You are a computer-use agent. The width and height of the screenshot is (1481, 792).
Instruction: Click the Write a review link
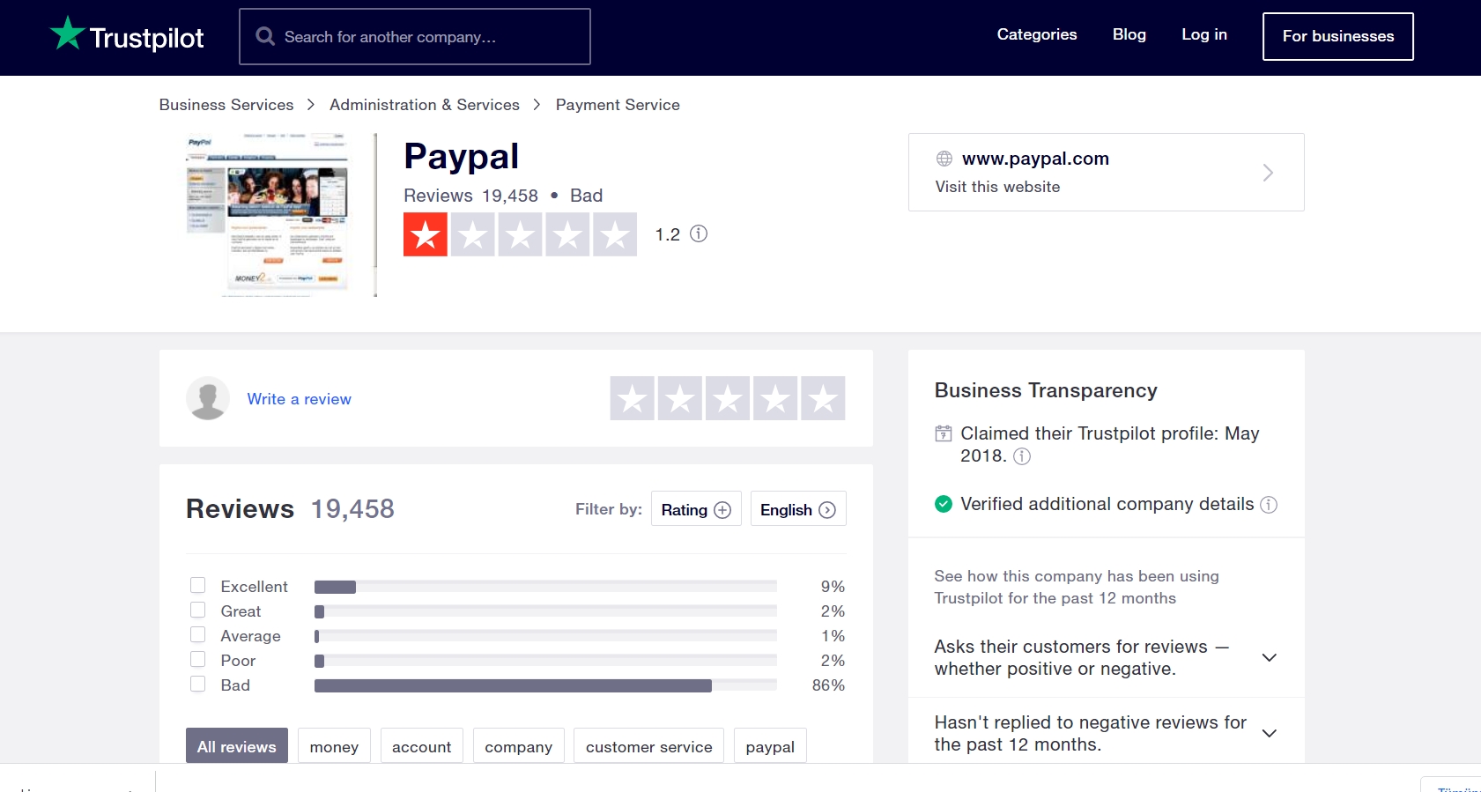pos(299,399)
